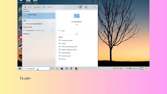Open recent item Network and Sharing Center
167x94 pixels.
69,47
